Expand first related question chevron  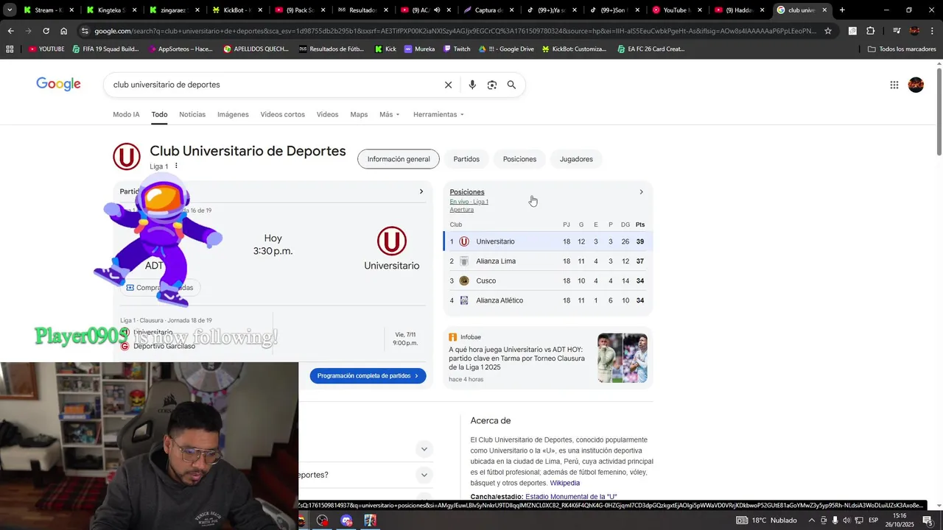424,449
